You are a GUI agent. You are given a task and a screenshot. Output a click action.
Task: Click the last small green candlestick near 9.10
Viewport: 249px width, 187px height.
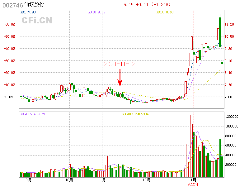coord(222,63)
